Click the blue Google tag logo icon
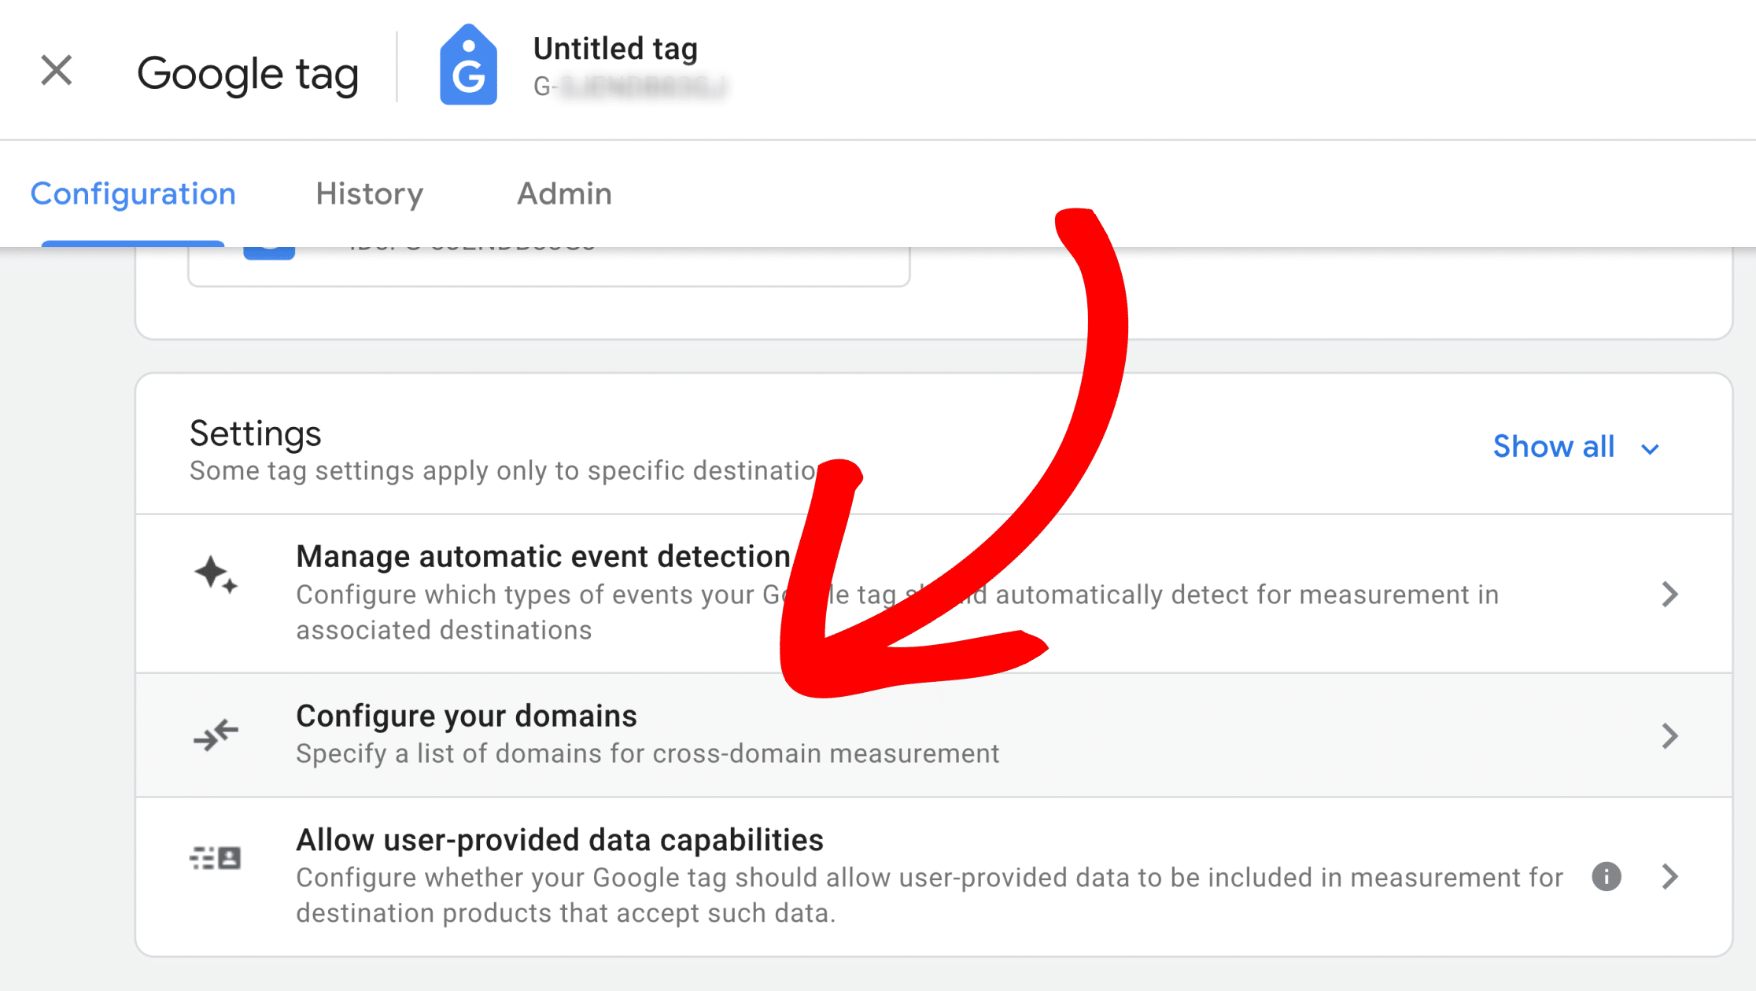The image size is (1756, 991). [468, 65]
